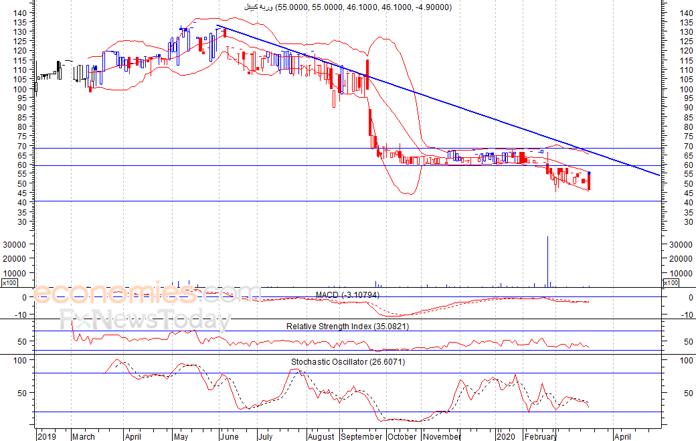The width and height of the screenshot is (696, 441).
Task: Click the 140 value on right price axis
Action: click(x=687, y=13)
